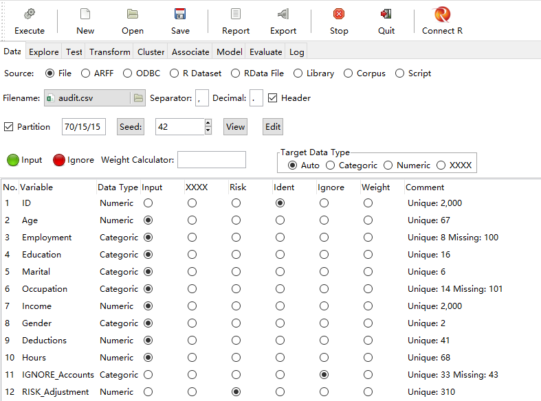Decrease the seed value with down arrow
The image size is (541, 401).
208,130
